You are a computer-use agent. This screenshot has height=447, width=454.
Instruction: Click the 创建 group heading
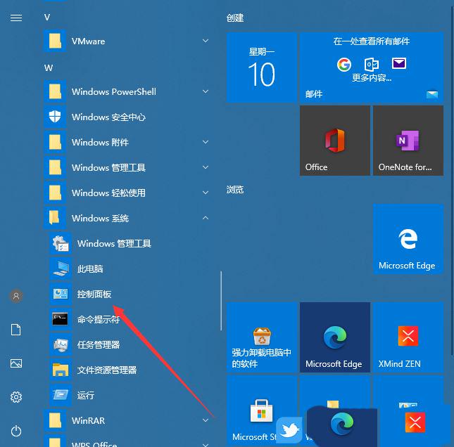coord(235,18)
